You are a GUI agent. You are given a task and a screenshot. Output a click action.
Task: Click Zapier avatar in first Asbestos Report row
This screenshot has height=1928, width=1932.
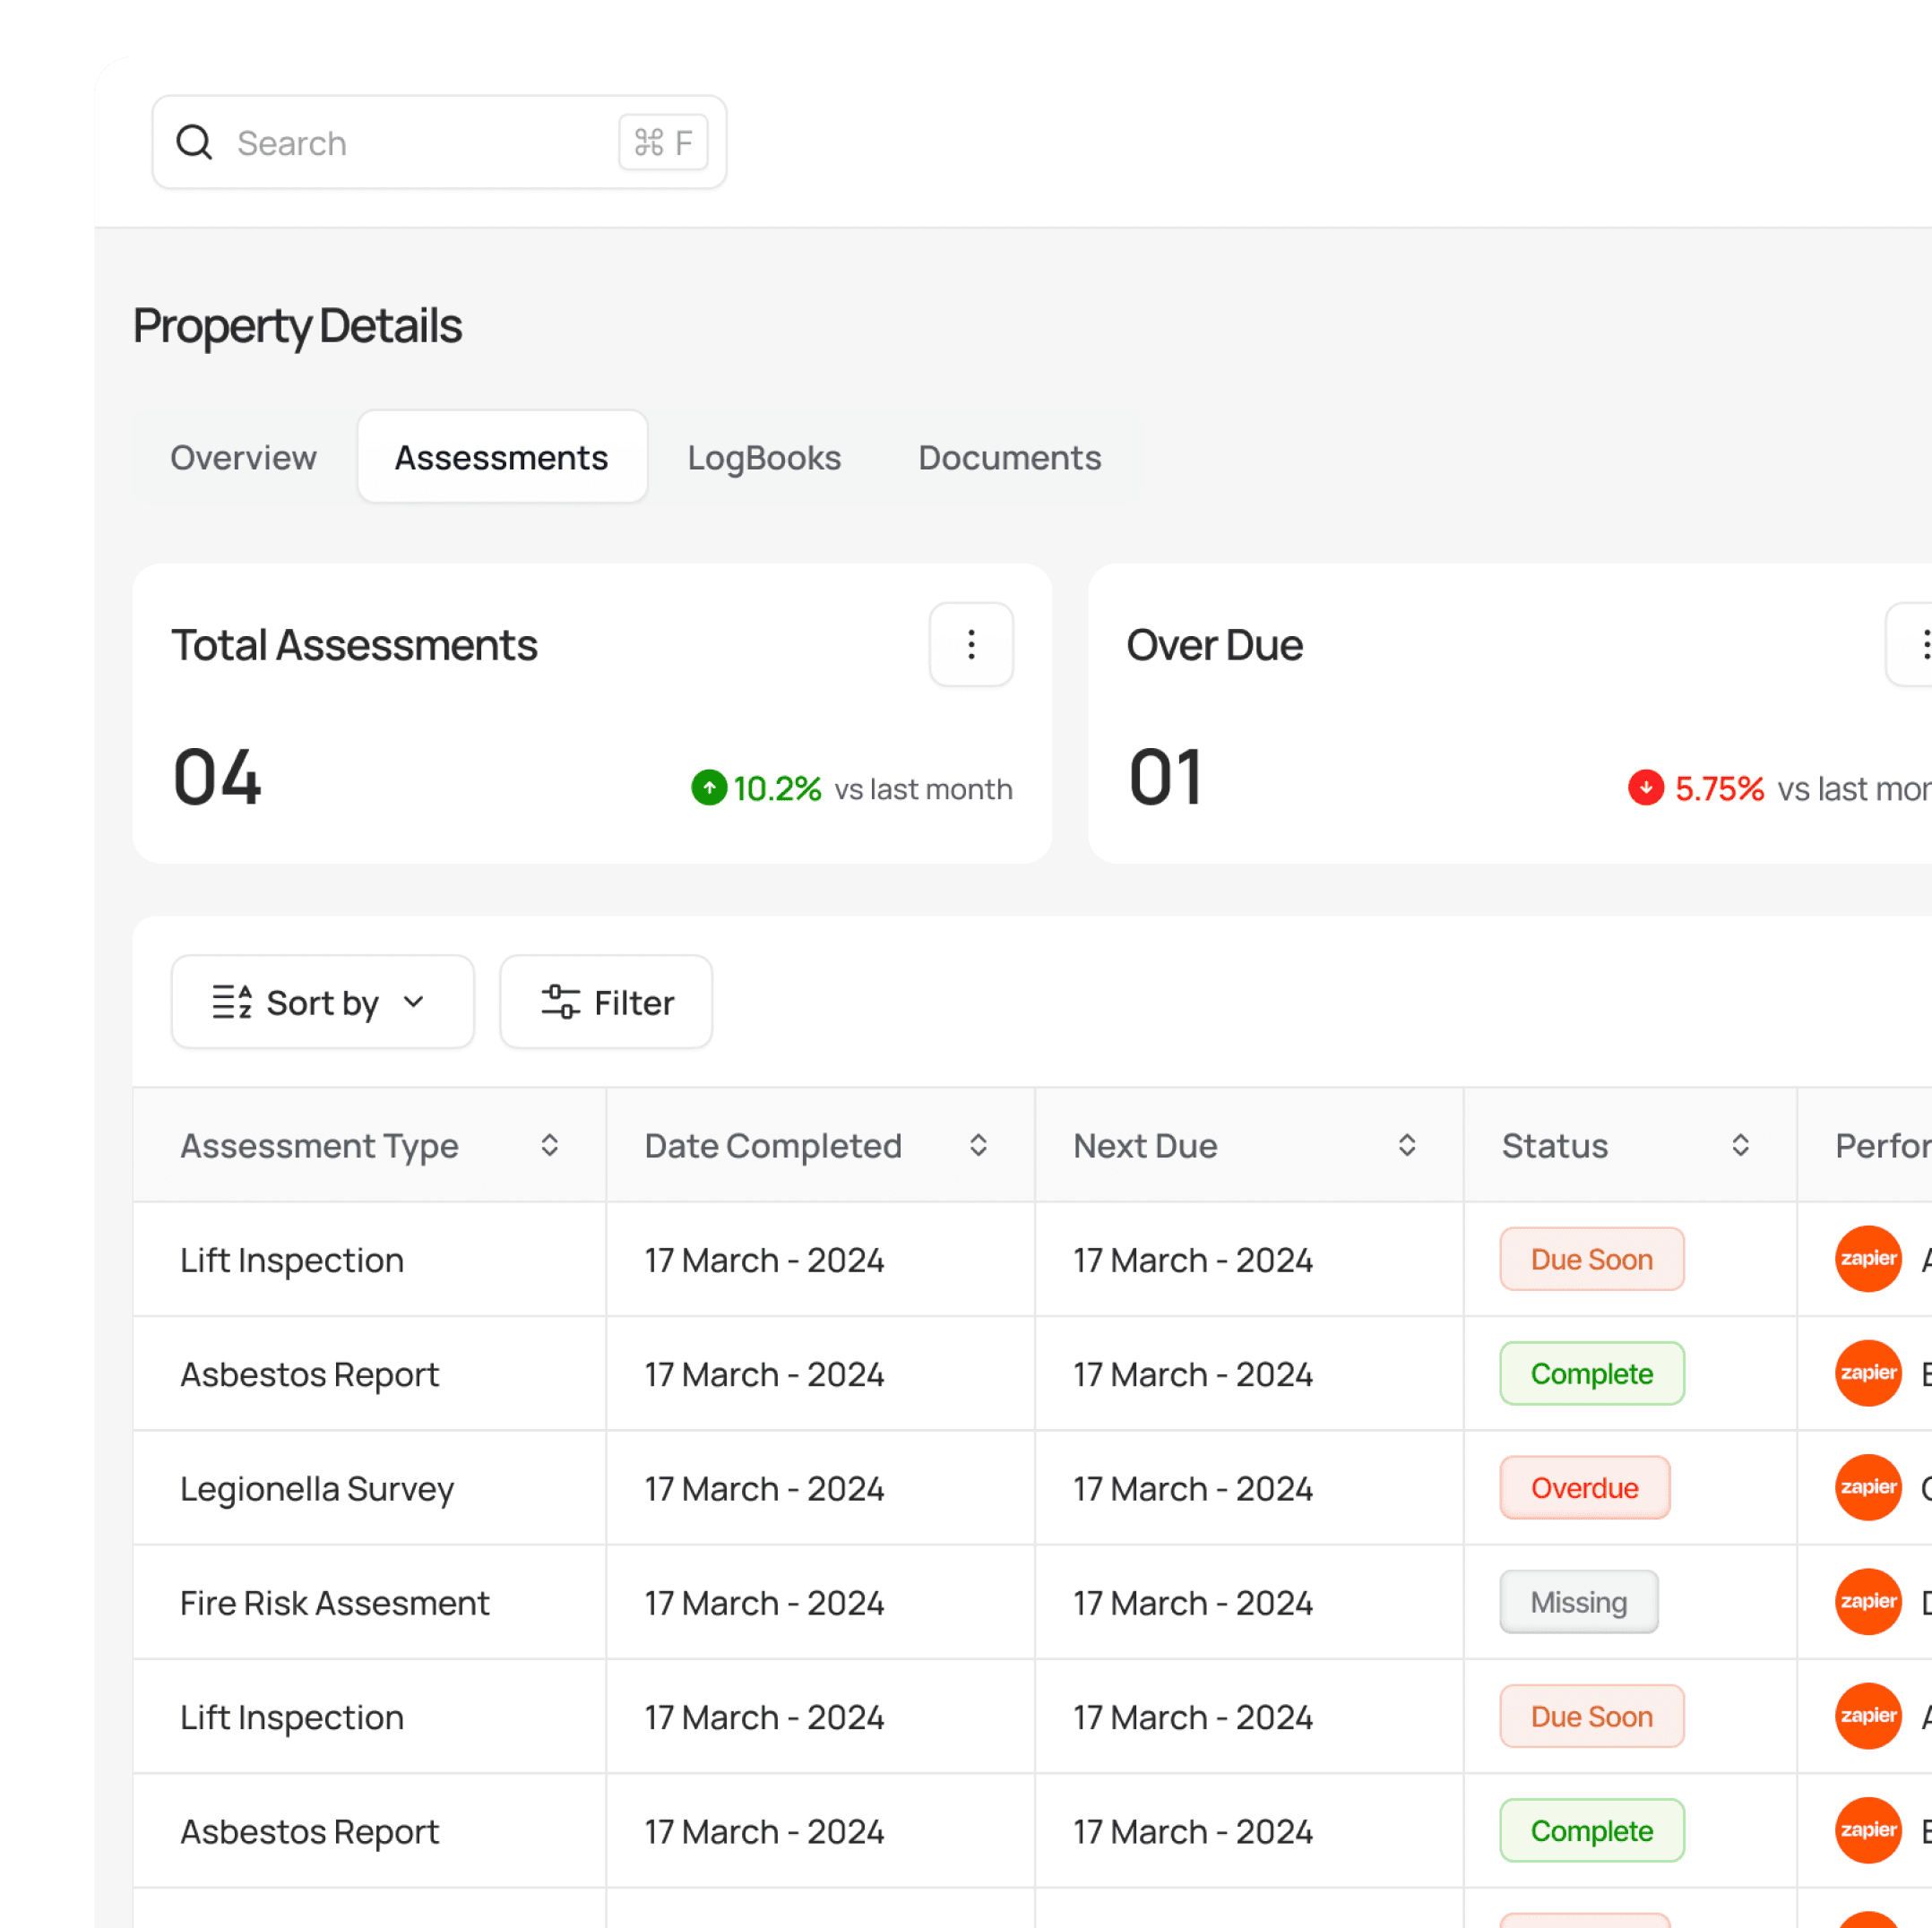(x=1868, y=1373)
